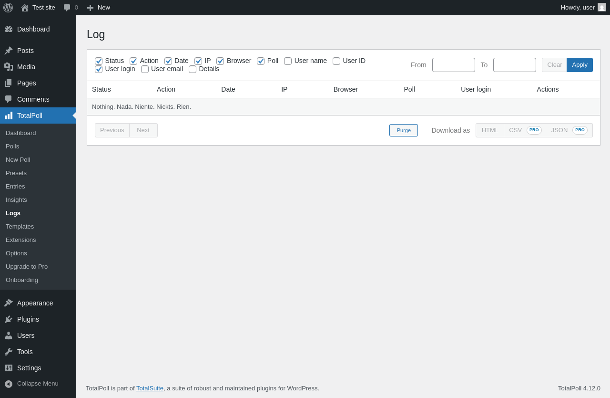The width and height of the screenshot is (610, 398).
Task: Click the Appearance paintbrush icon
Action: click(9, 303)
